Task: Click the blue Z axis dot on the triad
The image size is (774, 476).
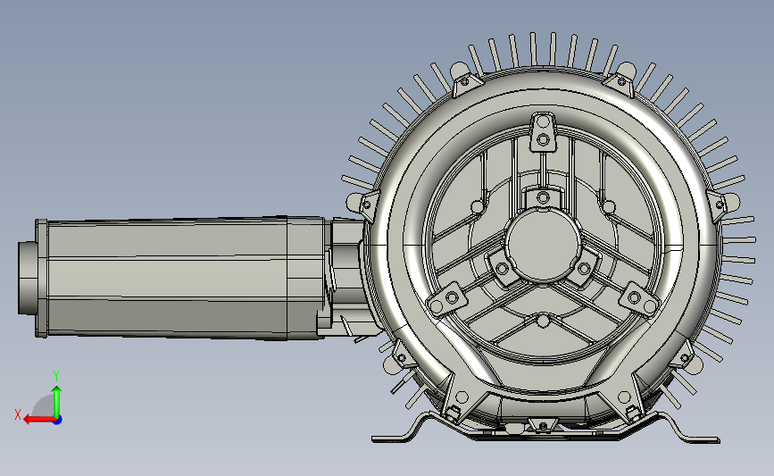Action: point(57,421)
